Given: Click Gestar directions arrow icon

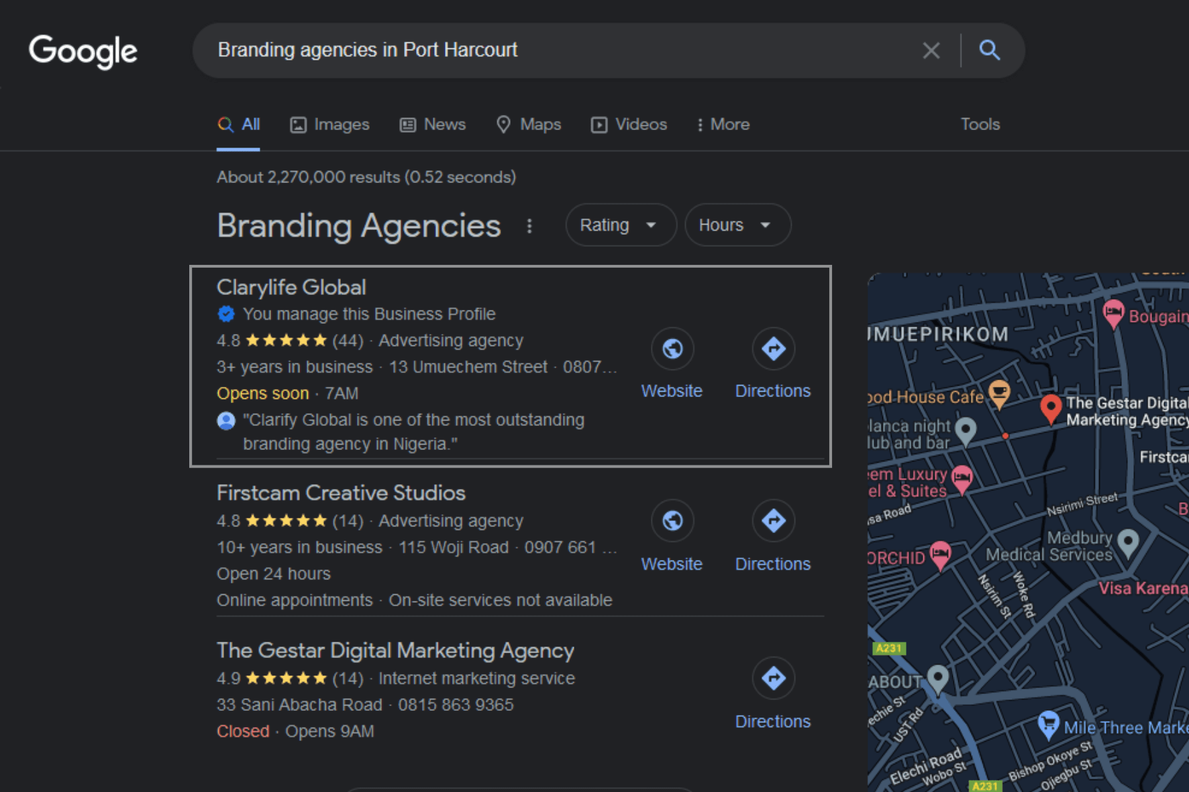Looking at the screenshot, I should (x=773, y=678).
